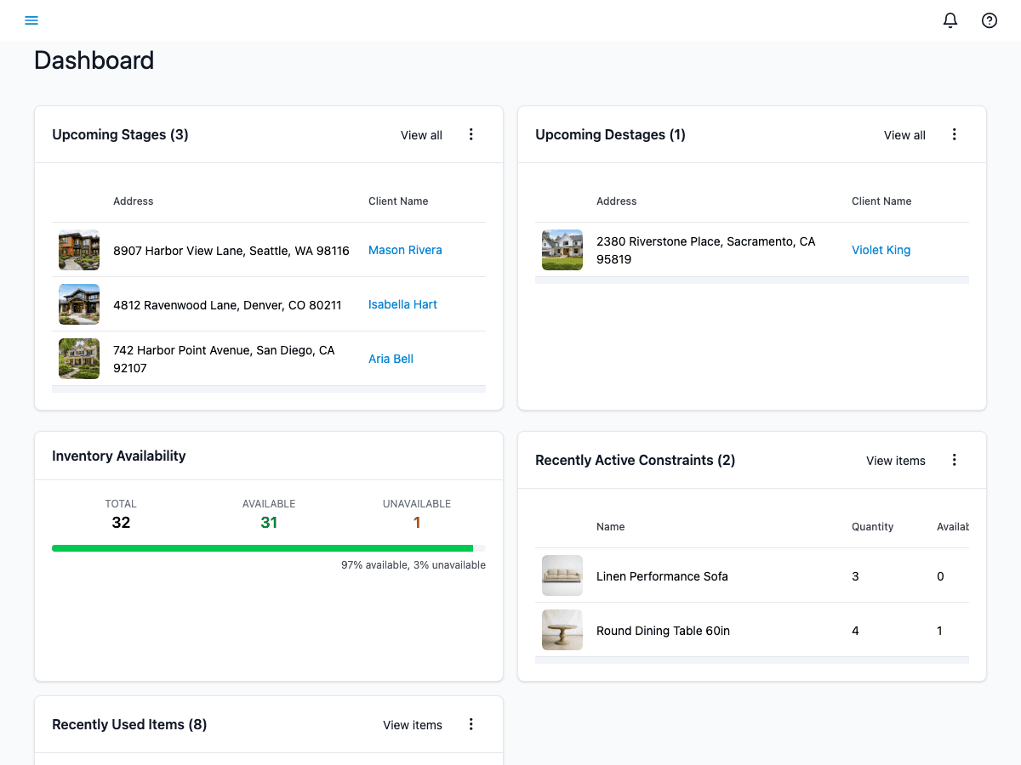1021x765 pixels.
Task: Select client Isabella Hart
Action: 402,303
